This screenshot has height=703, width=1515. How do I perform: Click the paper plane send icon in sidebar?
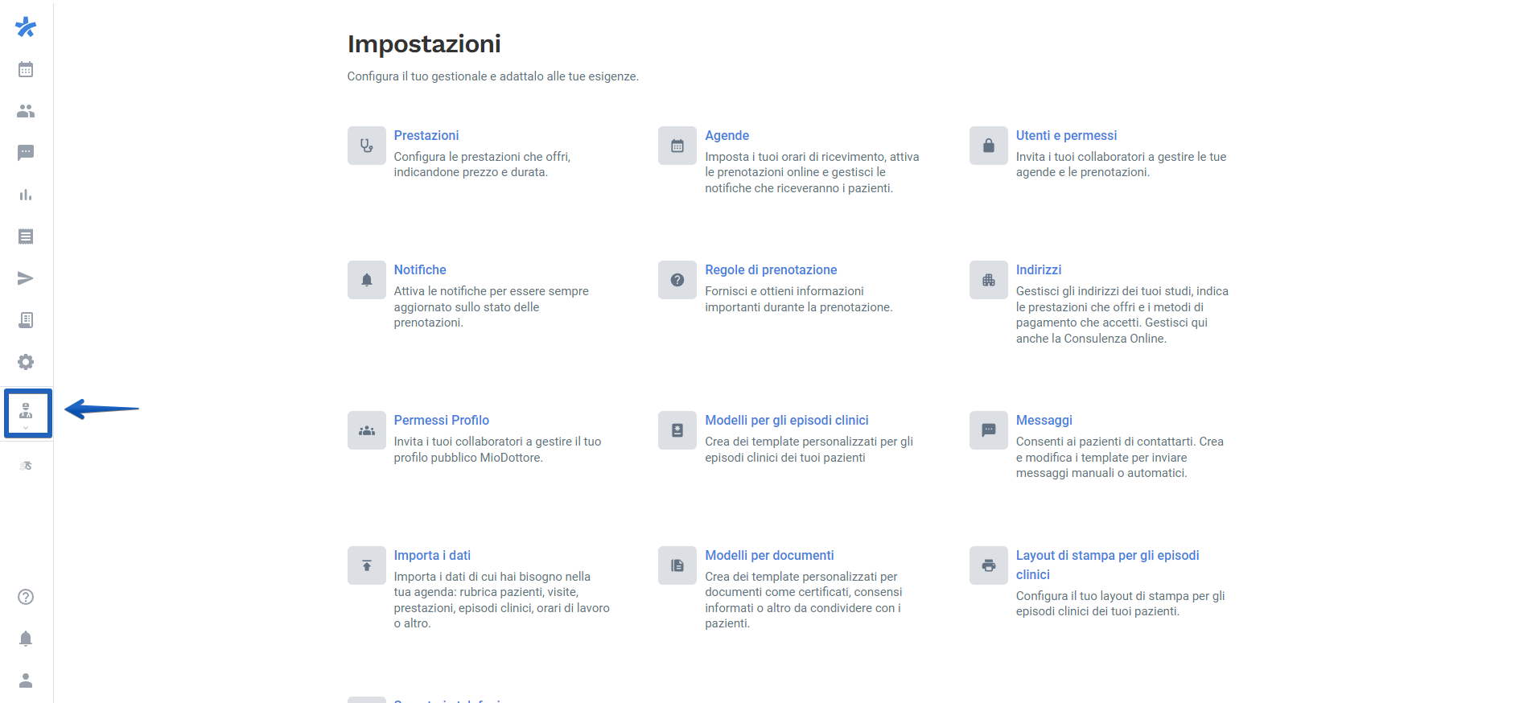point(26,278)
